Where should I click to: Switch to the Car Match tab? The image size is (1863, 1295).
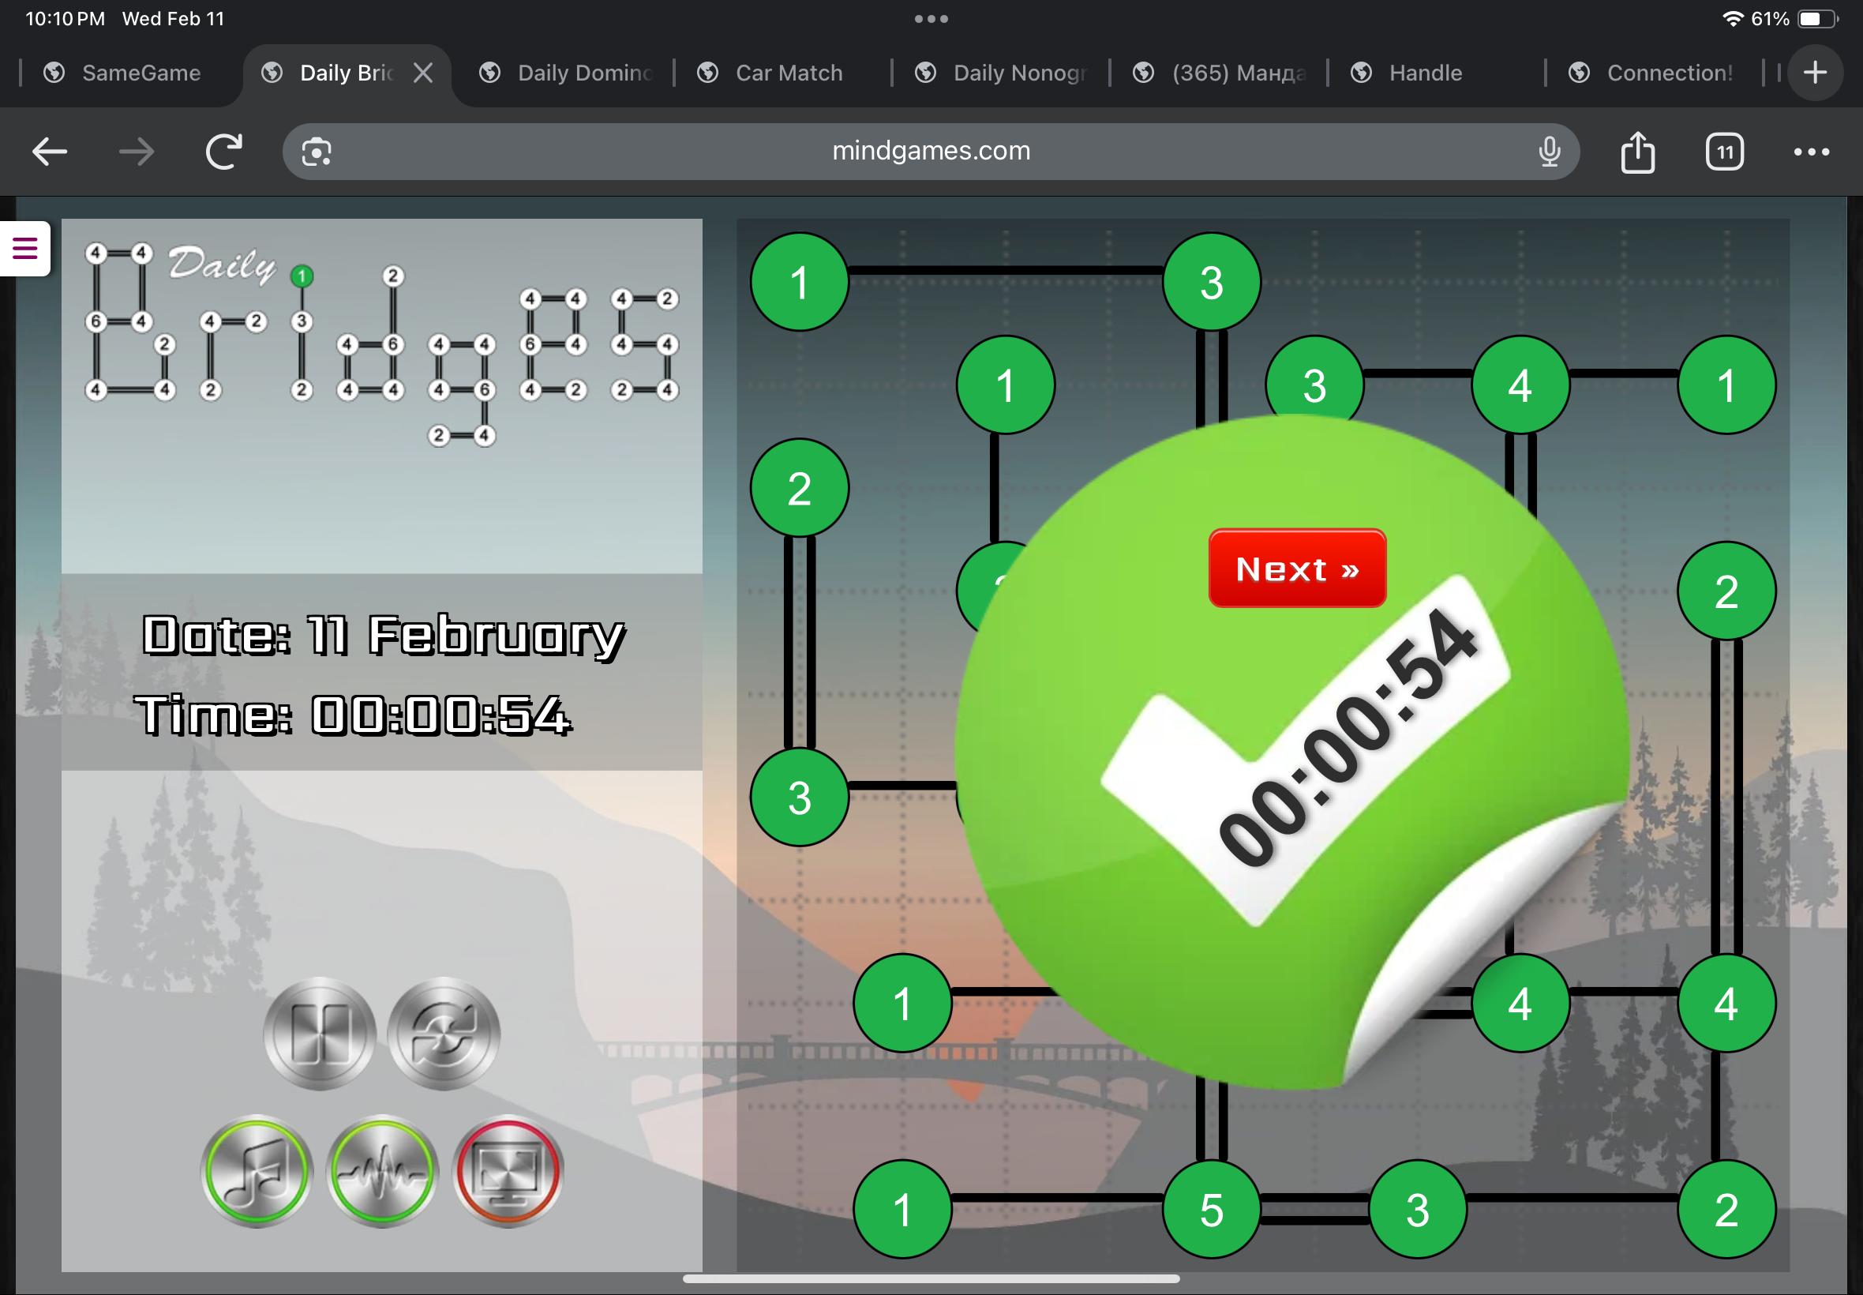click(x=788, y=73)
